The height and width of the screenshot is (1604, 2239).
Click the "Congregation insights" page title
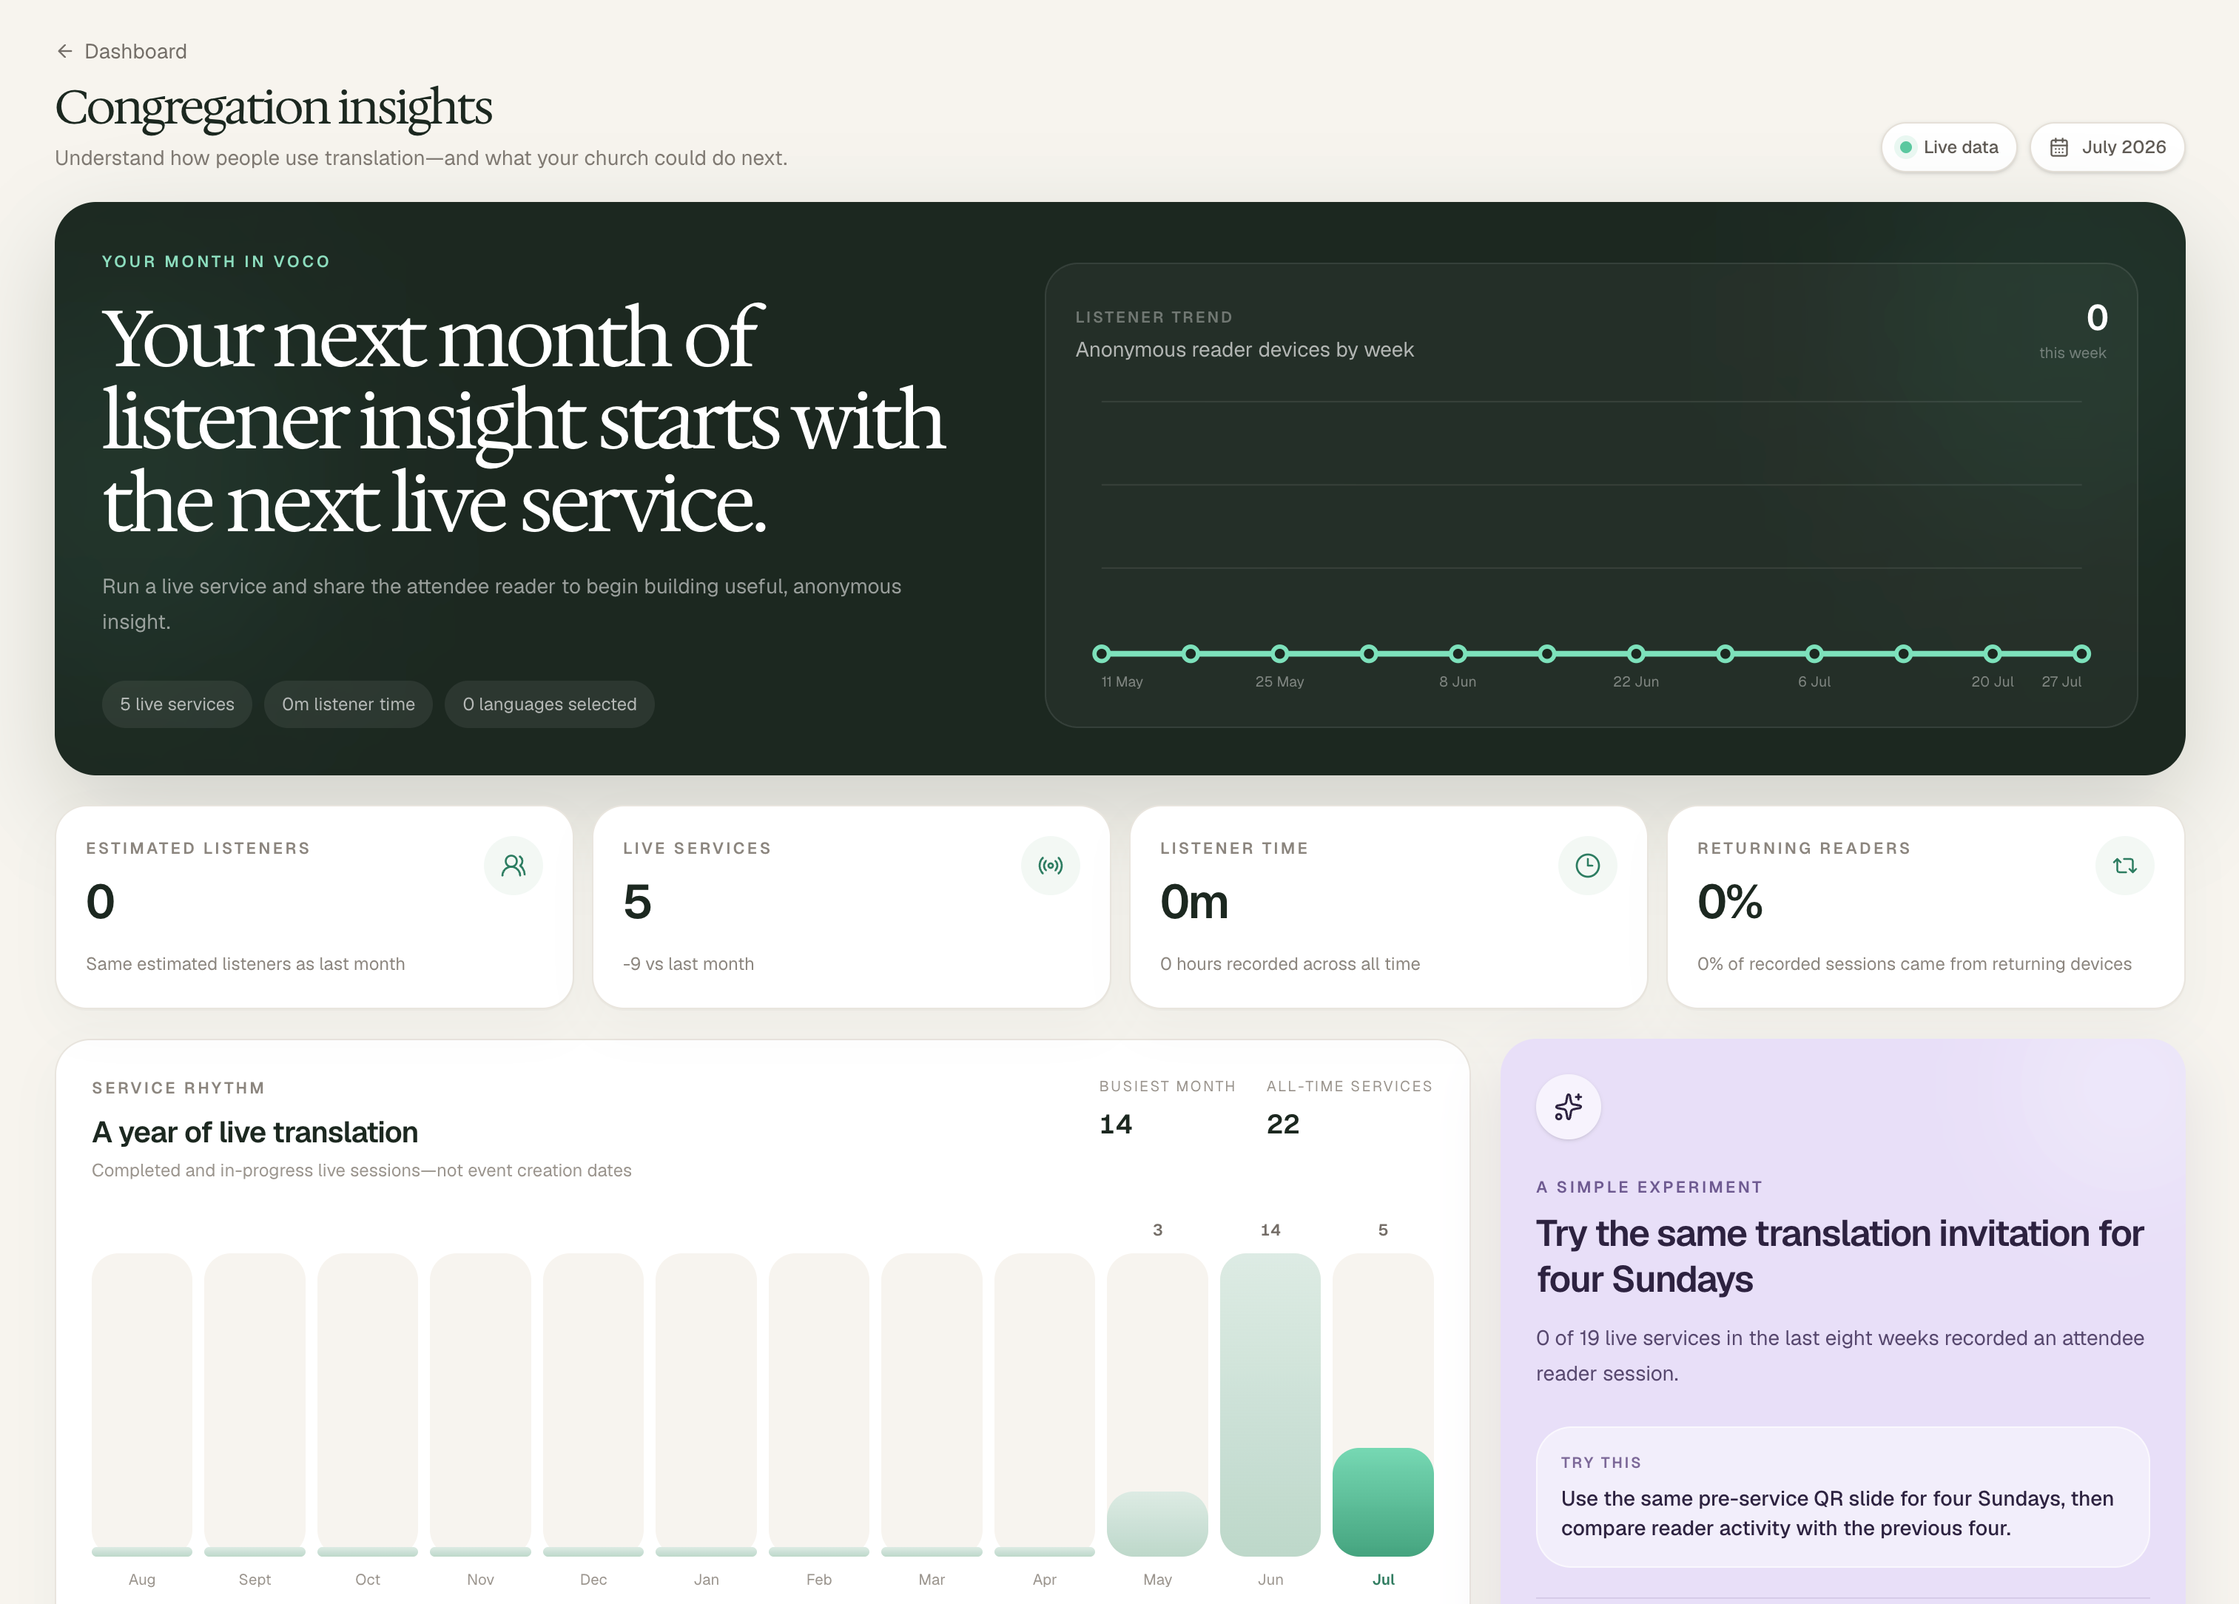tap(274, 107)
